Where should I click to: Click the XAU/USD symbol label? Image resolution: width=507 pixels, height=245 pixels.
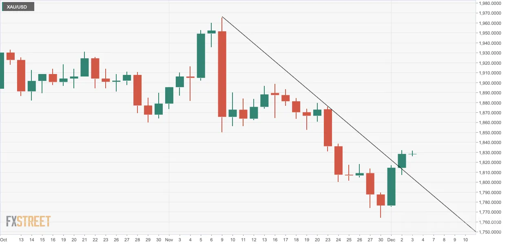click(18, 7)
